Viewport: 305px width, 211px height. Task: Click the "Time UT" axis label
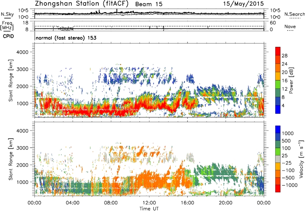point(149,208)
